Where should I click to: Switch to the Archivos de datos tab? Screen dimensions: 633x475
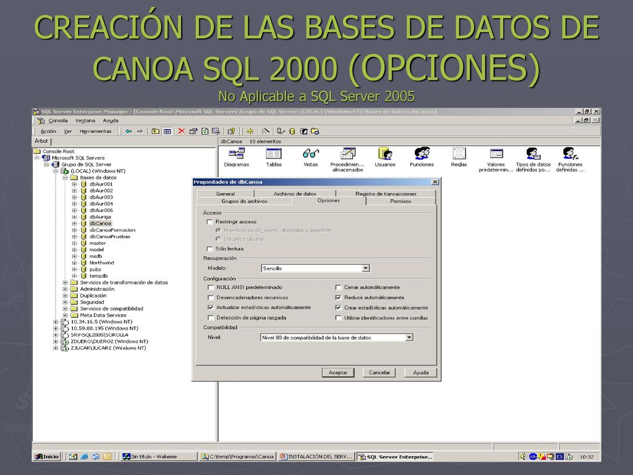[295, 194]
